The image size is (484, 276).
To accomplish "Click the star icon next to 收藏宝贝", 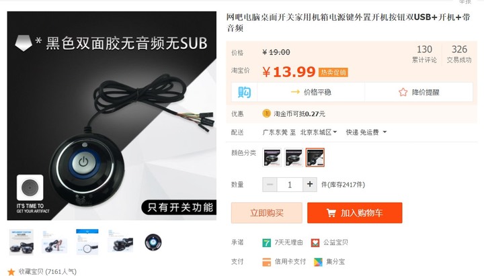I will (11, 272).
